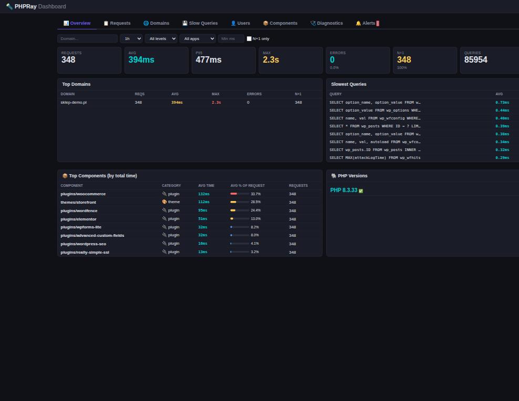Viewport: 519px width, 401px height.
Task: Click the red Alerts badge
Action: [378, 23]
